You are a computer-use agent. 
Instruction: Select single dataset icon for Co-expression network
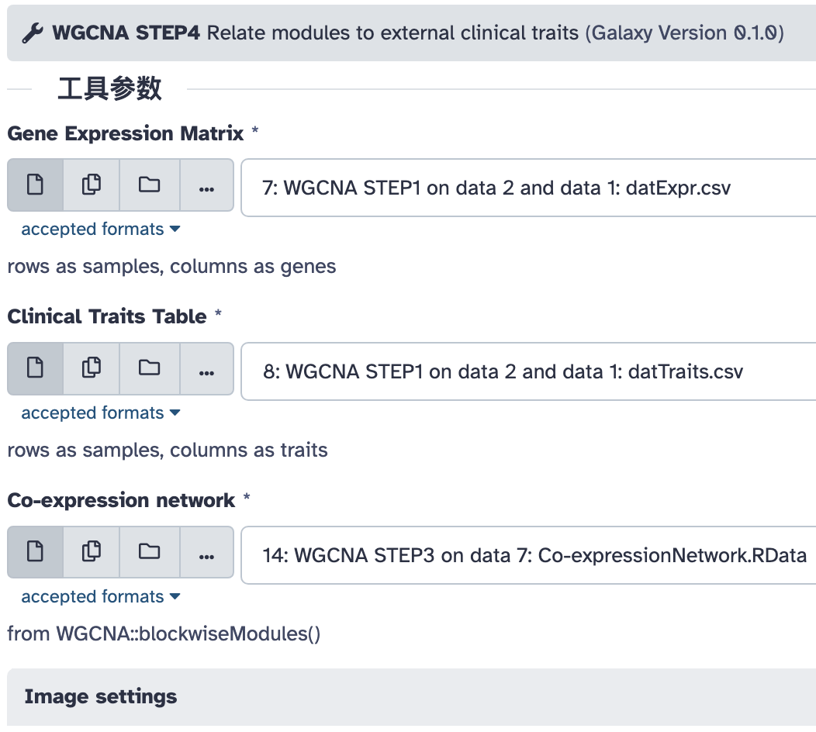(36, 552)
